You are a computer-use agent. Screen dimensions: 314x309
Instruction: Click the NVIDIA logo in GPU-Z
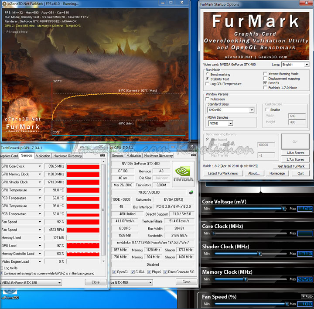click(x=183, y=174)
